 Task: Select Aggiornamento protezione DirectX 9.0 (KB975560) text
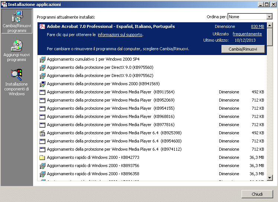[x=100, y=67]
